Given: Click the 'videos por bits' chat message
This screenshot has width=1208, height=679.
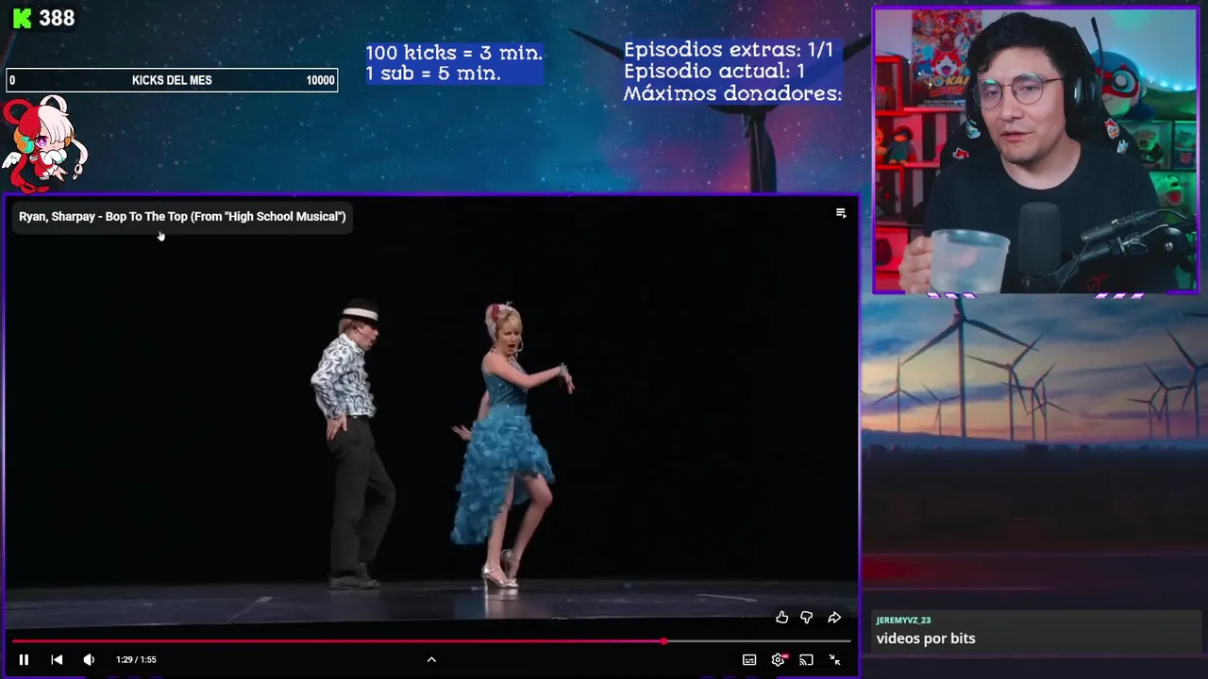Looking at the screenshot, I should click(926, 638).
